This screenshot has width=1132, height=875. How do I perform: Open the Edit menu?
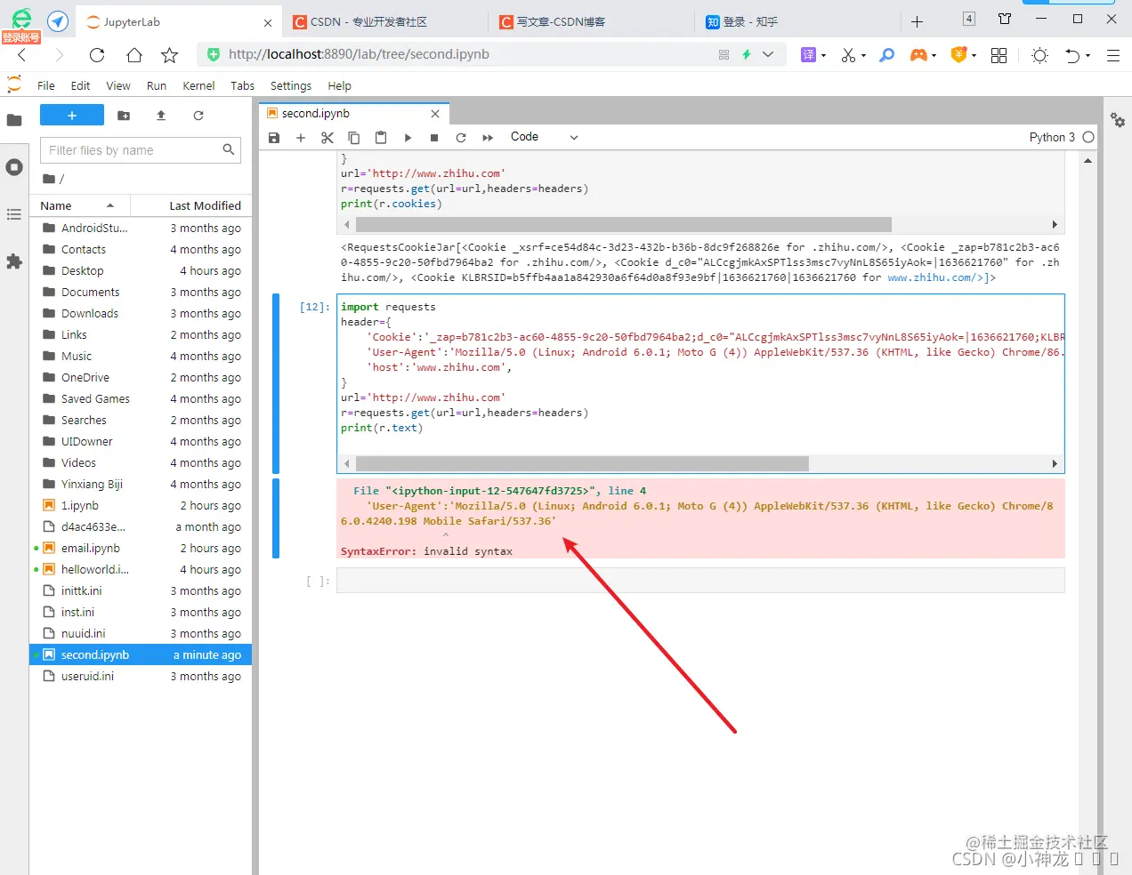click(x=80, y=86)
